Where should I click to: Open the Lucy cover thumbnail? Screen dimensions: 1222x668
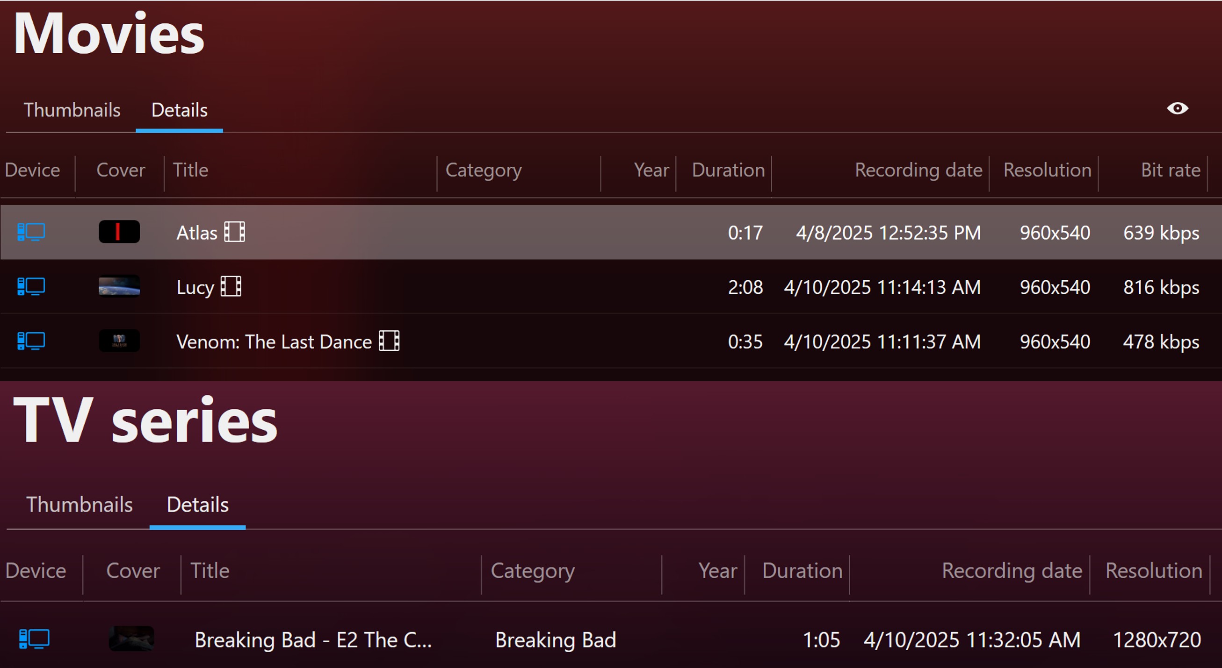(119, 286)
